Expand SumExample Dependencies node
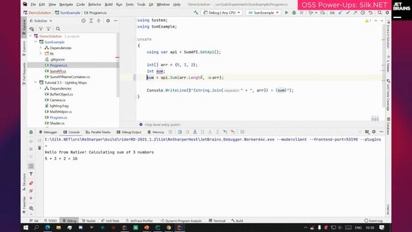Screen dimensions: 412x232 click(41, 48)
